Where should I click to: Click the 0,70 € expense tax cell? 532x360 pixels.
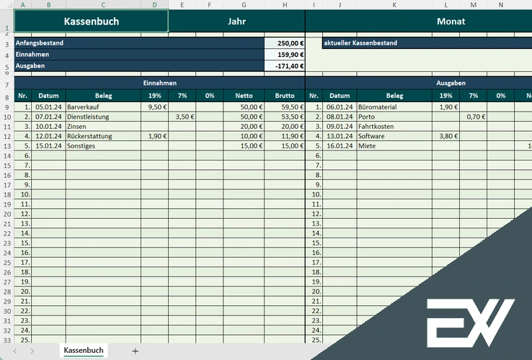(474, 117)
